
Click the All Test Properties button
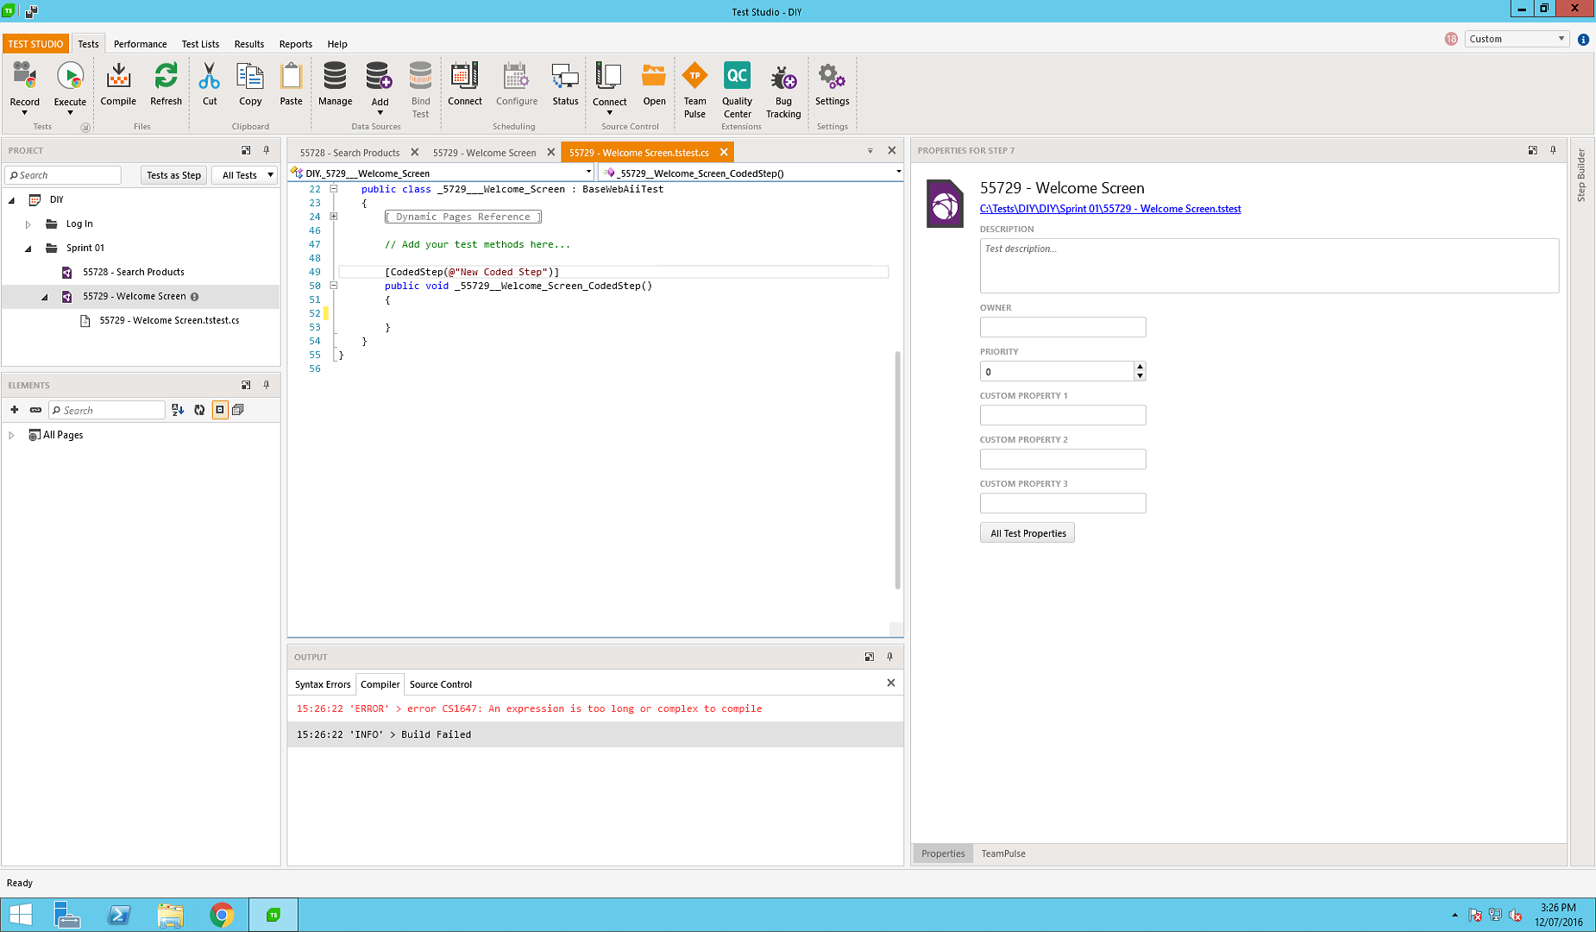1027,533
